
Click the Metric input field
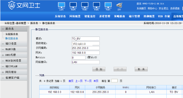coord(79,57)
